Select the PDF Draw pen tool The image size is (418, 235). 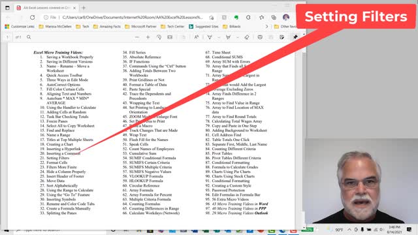pos(210,37)
